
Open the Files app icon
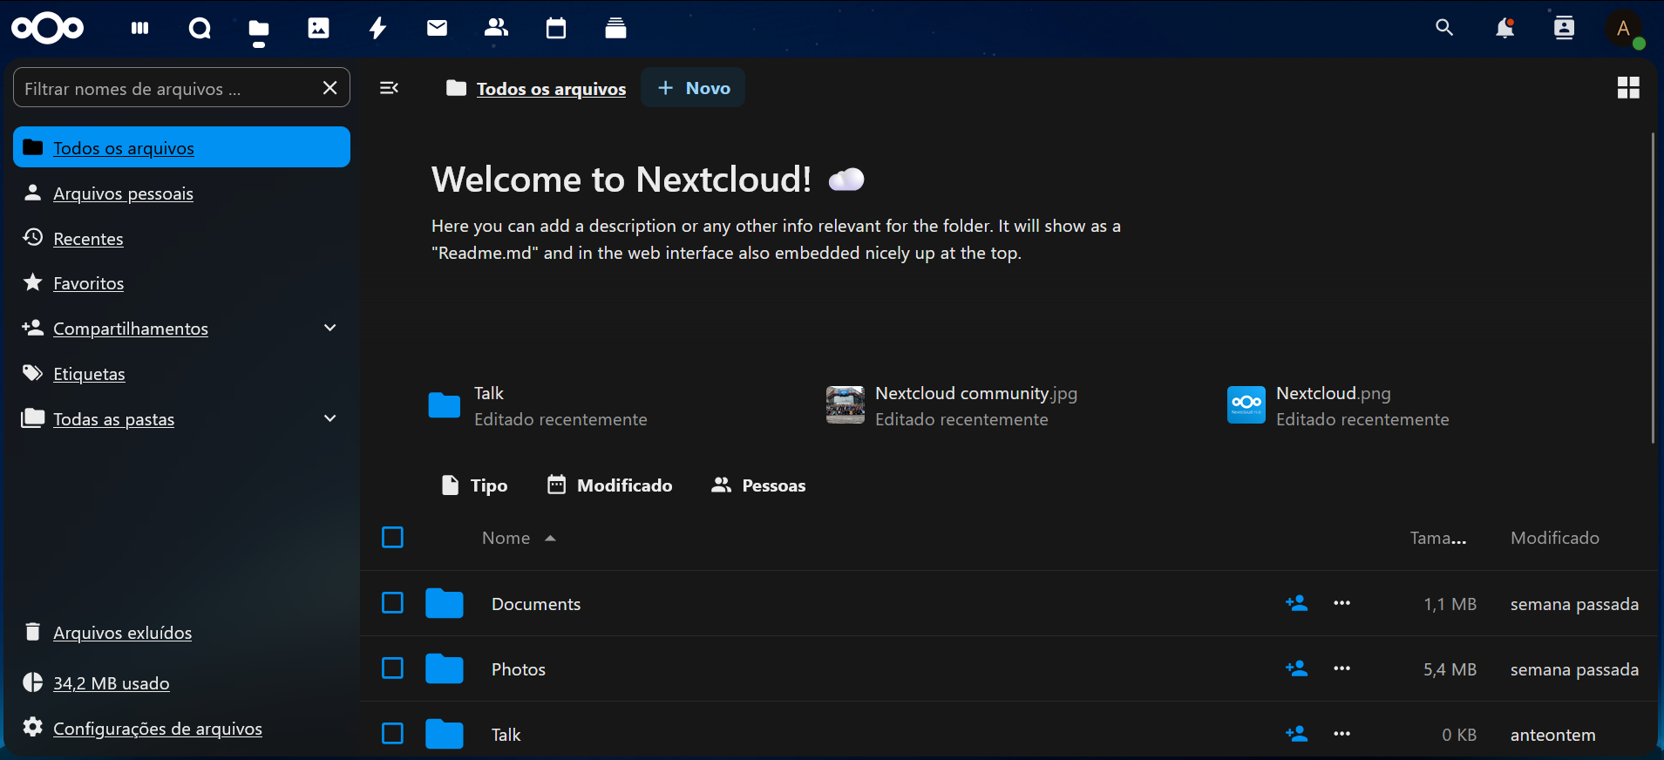(259, 31)
